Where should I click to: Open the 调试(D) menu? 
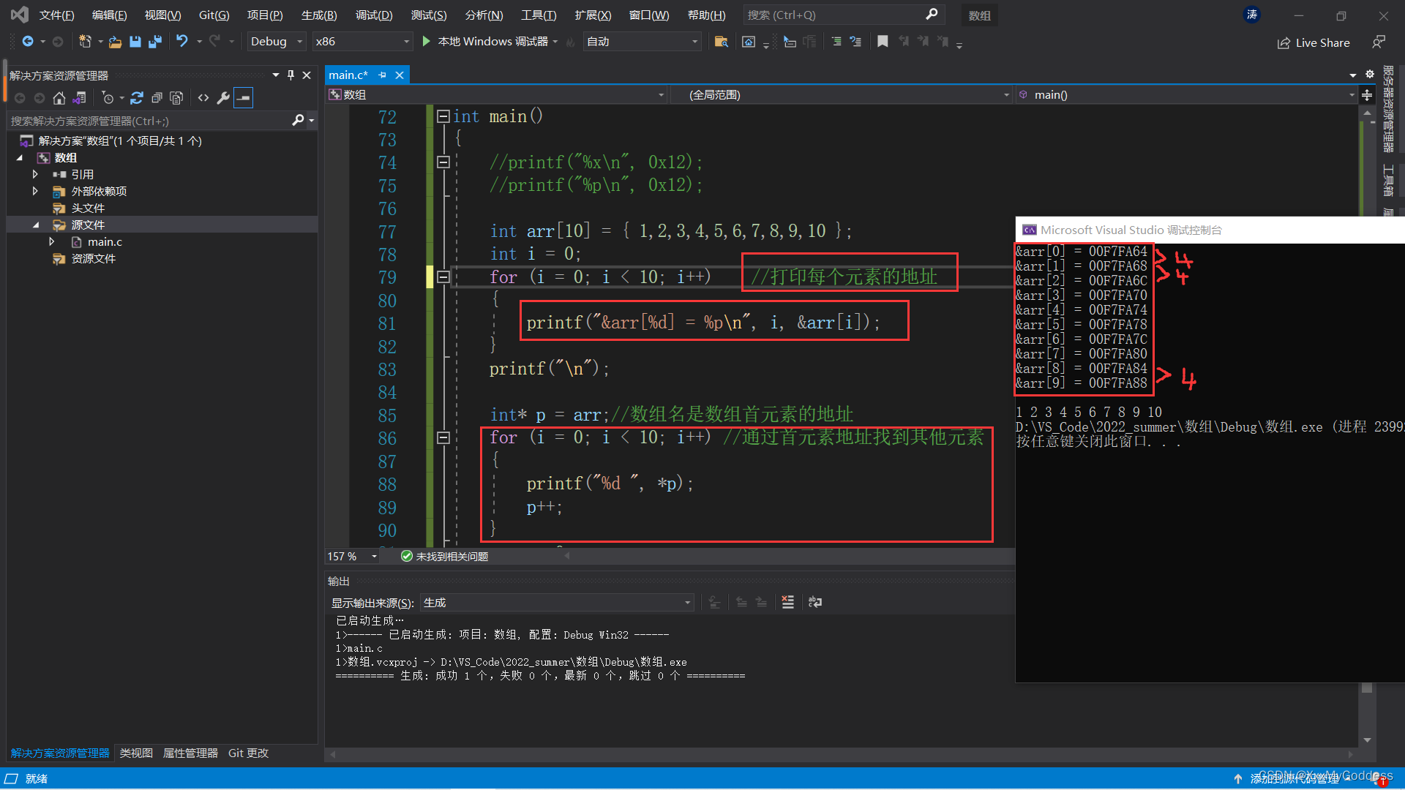click(x=373, y=15)
